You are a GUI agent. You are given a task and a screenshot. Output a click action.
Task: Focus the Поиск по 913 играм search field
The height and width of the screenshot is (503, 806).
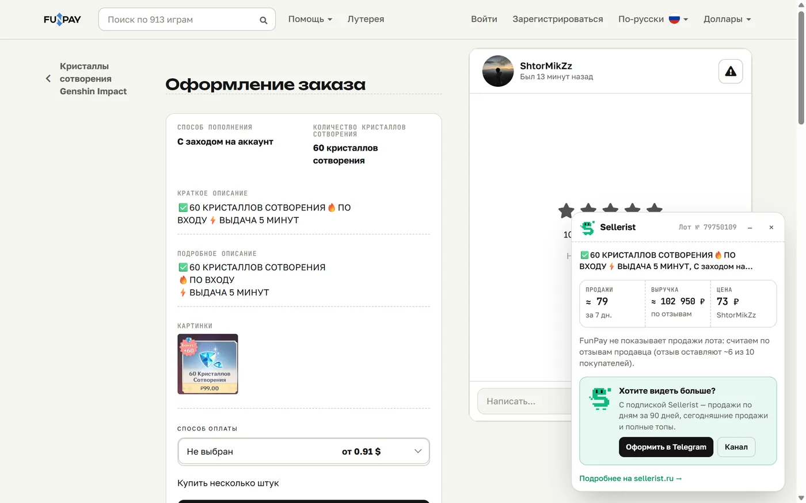187,20
